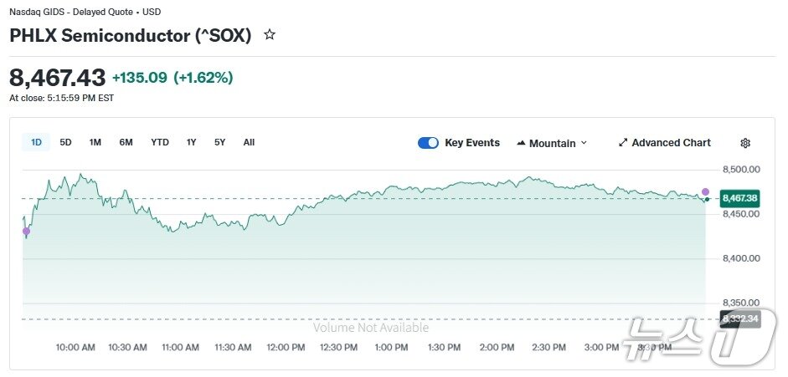
Task: Show All historical data range
Action: click(x=249, y=142)
